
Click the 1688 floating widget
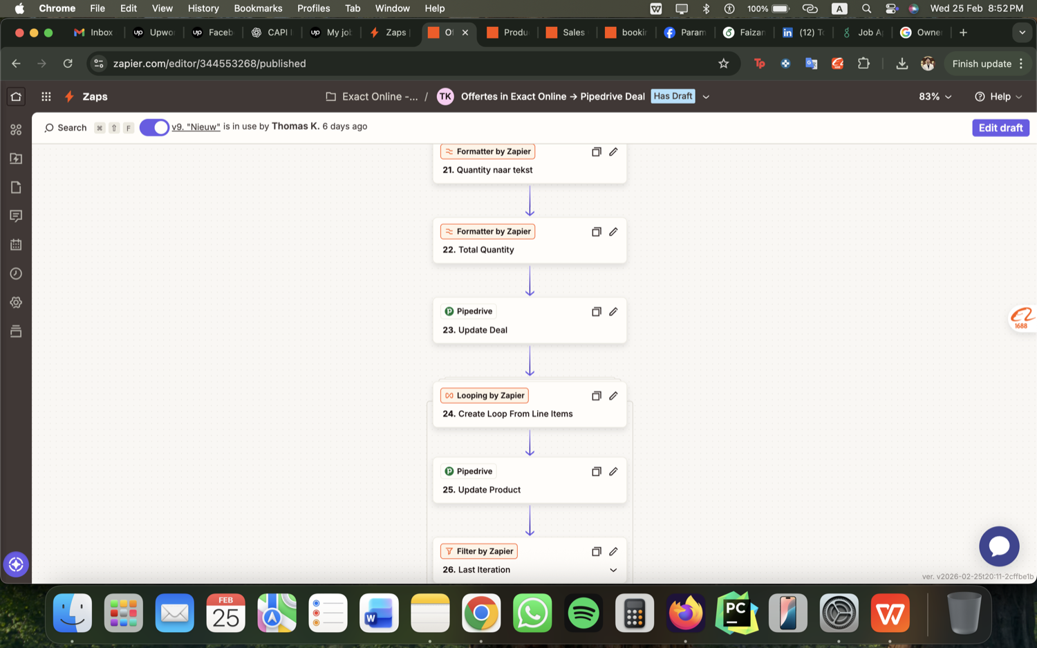[x=1022, y=319]
